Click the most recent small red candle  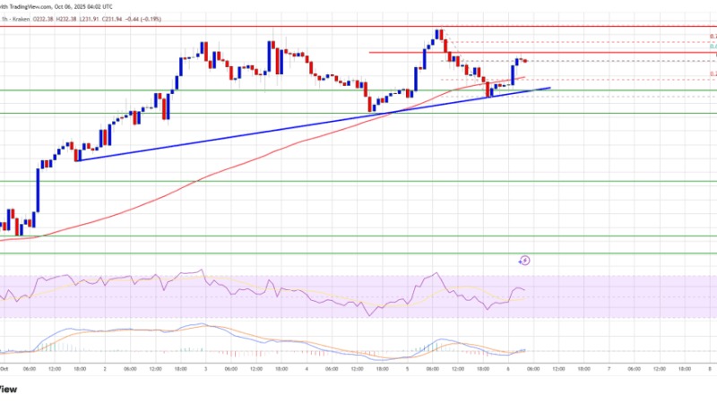tap(524, 61)
